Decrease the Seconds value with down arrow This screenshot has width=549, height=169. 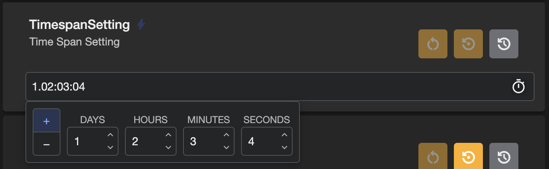click(285, 147)
